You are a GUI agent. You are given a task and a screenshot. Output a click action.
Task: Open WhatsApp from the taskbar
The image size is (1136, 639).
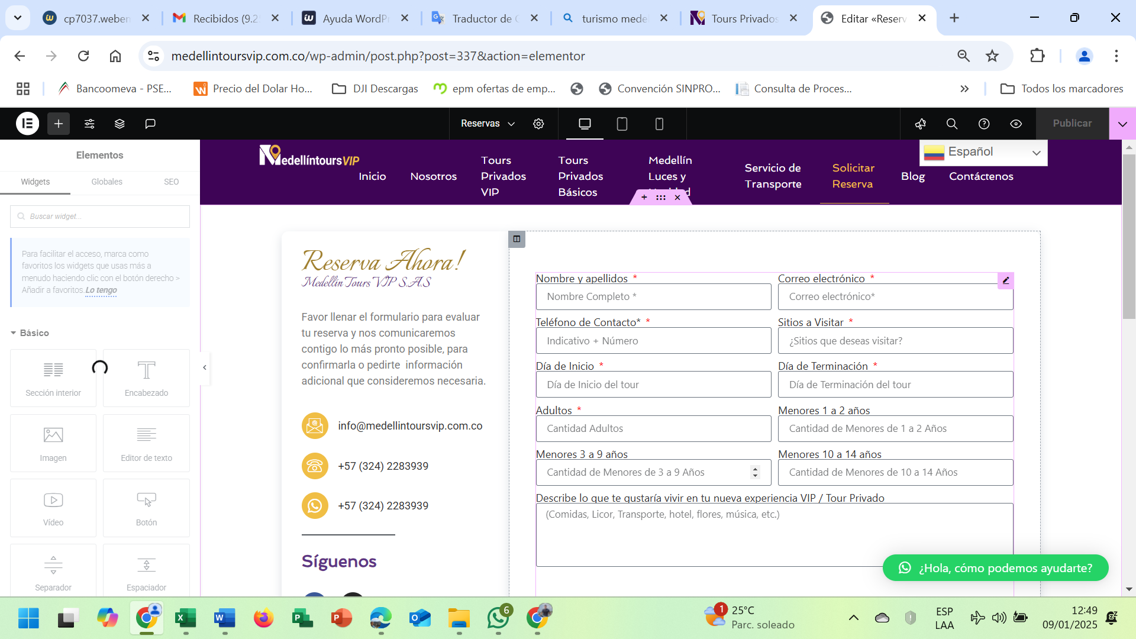click(x=498, y=619)
